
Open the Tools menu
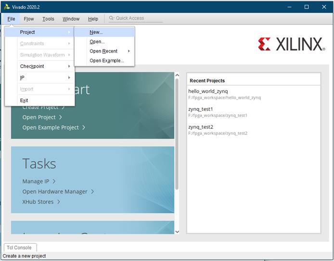[x=48, y=19]
